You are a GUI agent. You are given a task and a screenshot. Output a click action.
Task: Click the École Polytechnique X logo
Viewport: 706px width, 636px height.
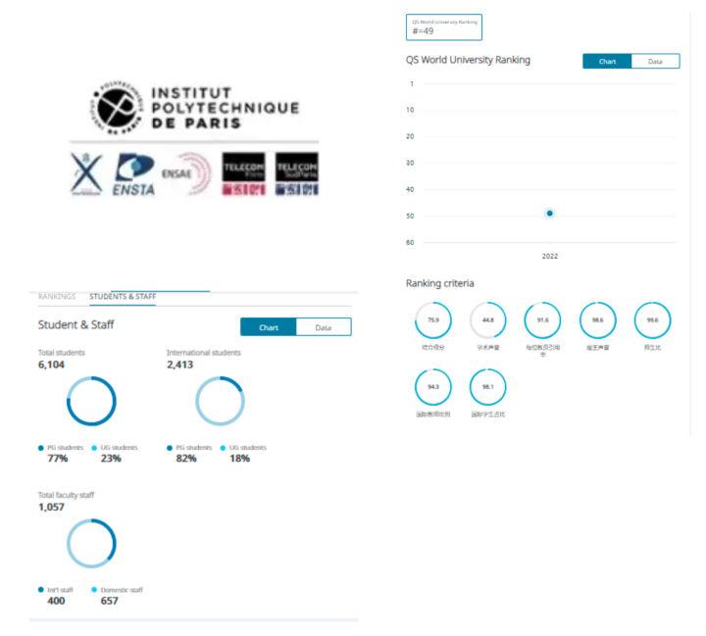coord(86,173)
